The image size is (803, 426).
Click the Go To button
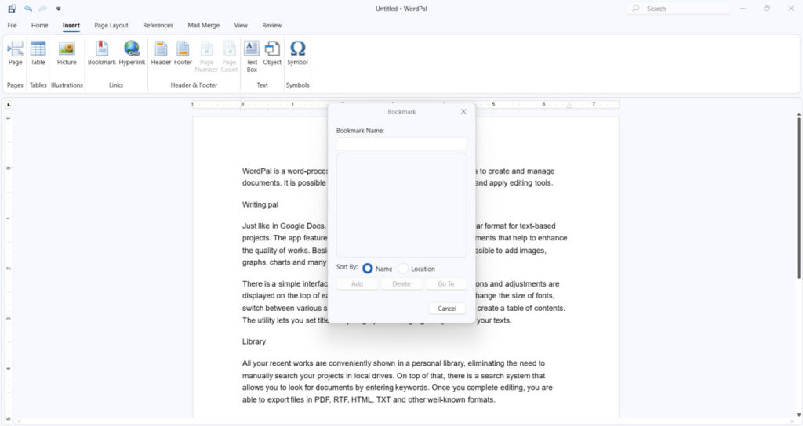click(446, 283)
